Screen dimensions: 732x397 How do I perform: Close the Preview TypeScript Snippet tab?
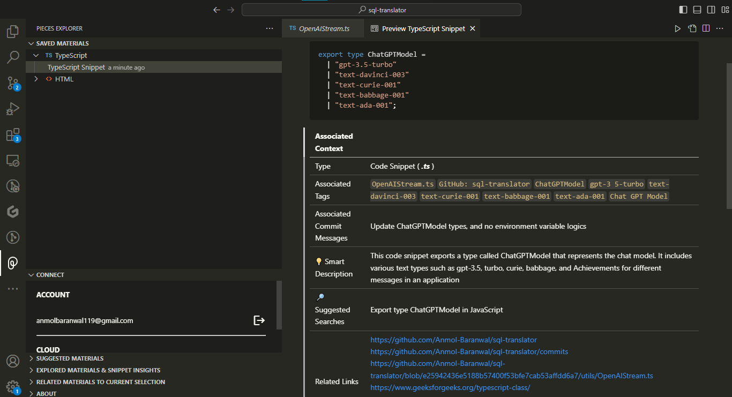pyautogui.click(x=473, y=28)
